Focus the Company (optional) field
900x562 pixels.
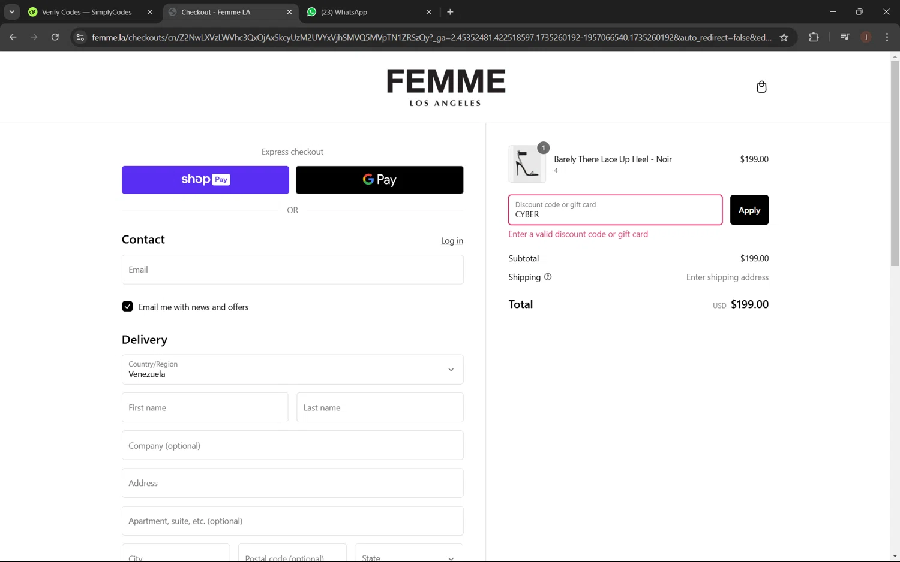(292, 445)
